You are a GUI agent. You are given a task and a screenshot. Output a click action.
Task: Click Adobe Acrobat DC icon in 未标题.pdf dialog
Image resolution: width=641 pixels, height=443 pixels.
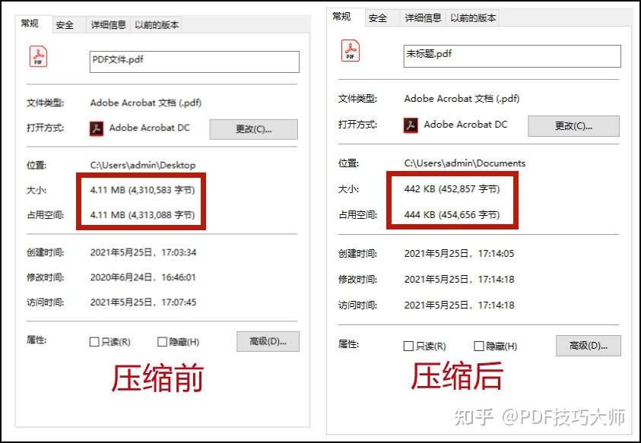[x=411, y=125]
